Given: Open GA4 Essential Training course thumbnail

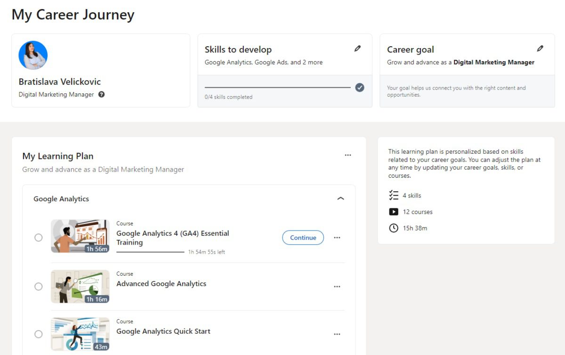Looking at the screenshot, I should pos(80,236).
